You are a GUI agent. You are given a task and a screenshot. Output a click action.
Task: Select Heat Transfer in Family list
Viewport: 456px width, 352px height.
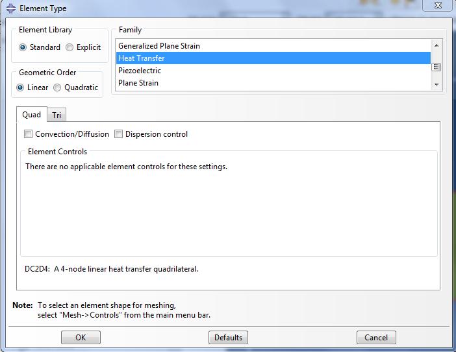273,58
